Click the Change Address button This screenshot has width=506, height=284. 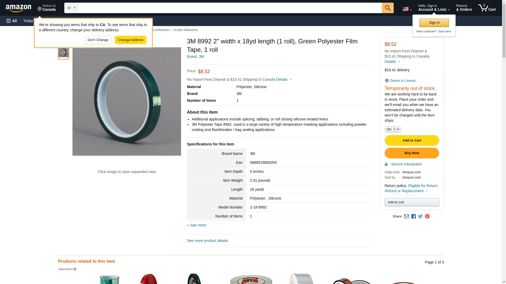click(130, 40)
